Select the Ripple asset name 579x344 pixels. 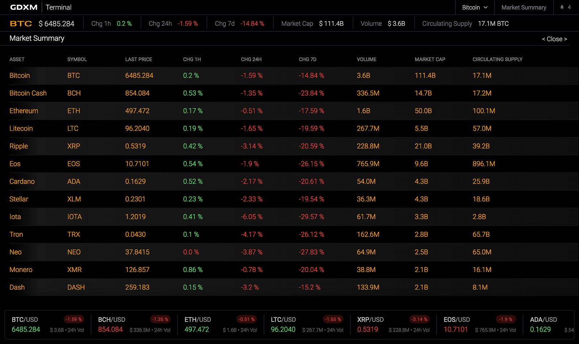pos(18,146)
